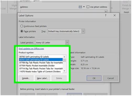Image resolution: width=132 pixels, height=96 pixels.
Task: Choose 07709 Plastic Pocket Insertable Divider
Action: click(x=41, y=66)
